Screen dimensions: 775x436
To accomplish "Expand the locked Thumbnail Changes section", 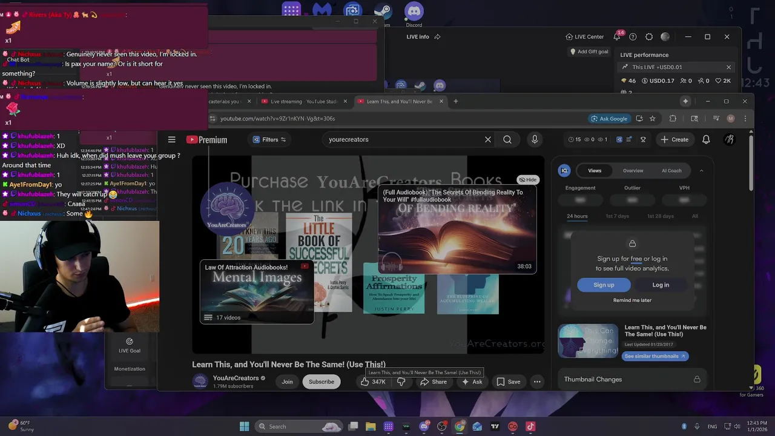I will 632,379.
